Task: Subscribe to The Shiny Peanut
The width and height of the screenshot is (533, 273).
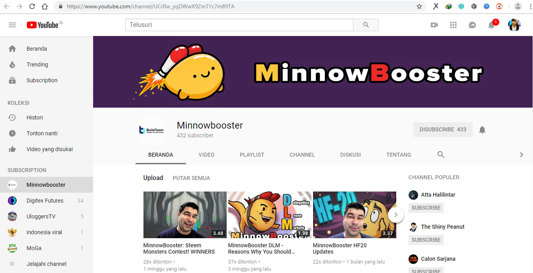Action: click(426, 240)
